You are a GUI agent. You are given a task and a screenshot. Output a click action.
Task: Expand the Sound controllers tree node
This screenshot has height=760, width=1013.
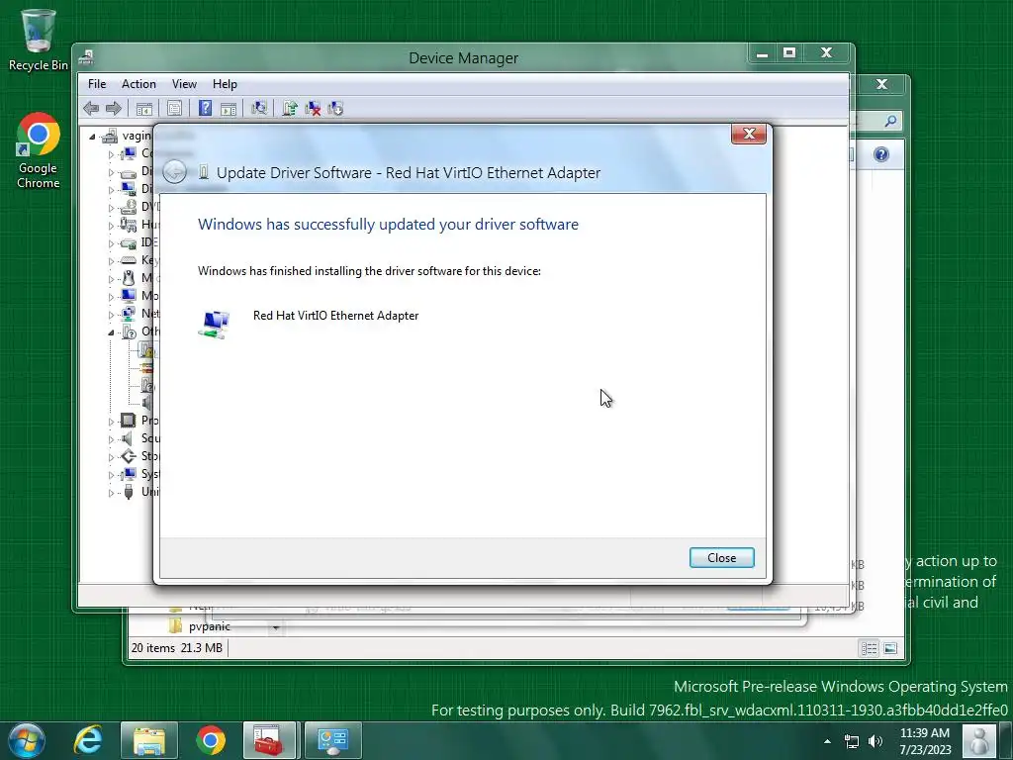[111, 439]
